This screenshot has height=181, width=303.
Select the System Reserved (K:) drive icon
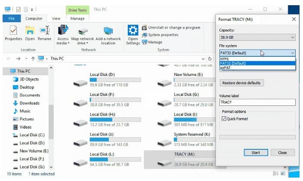164,143
